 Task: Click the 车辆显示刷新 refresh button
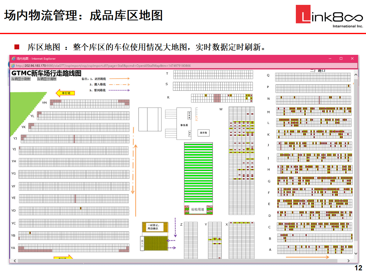point(21,79)
